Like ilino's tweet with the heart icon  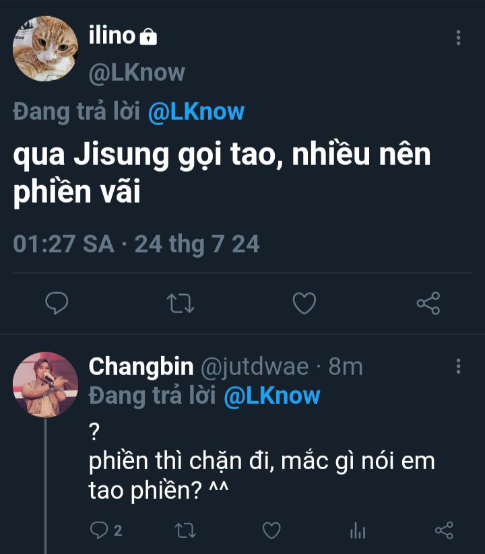tap(304, 303)
